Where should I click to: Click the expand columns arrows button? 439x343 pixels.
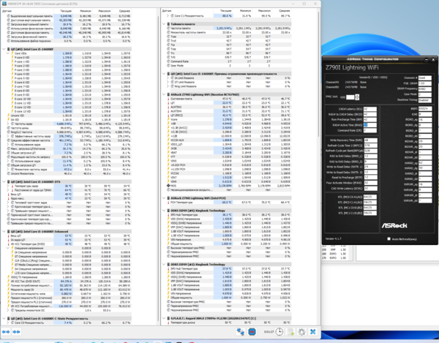click(6, 332)
